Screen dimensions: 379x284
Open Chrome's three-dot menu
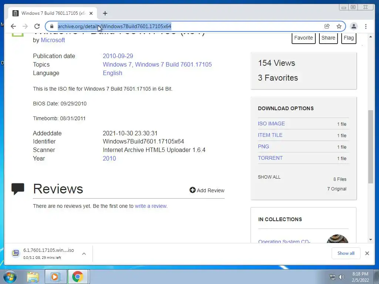click(x=366, y=26)
